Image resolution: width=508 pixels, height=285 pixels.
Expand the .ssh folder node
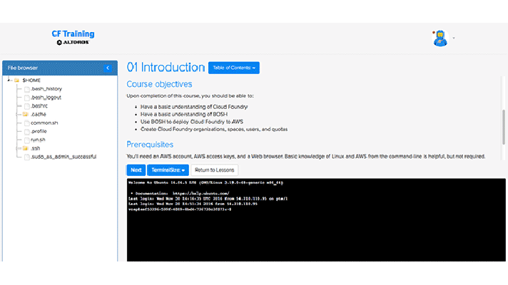(x=18, y=148)
